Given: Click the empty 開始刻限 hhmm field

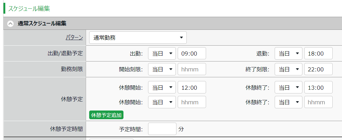Looking at the screenshot, I should pos(192,69).
